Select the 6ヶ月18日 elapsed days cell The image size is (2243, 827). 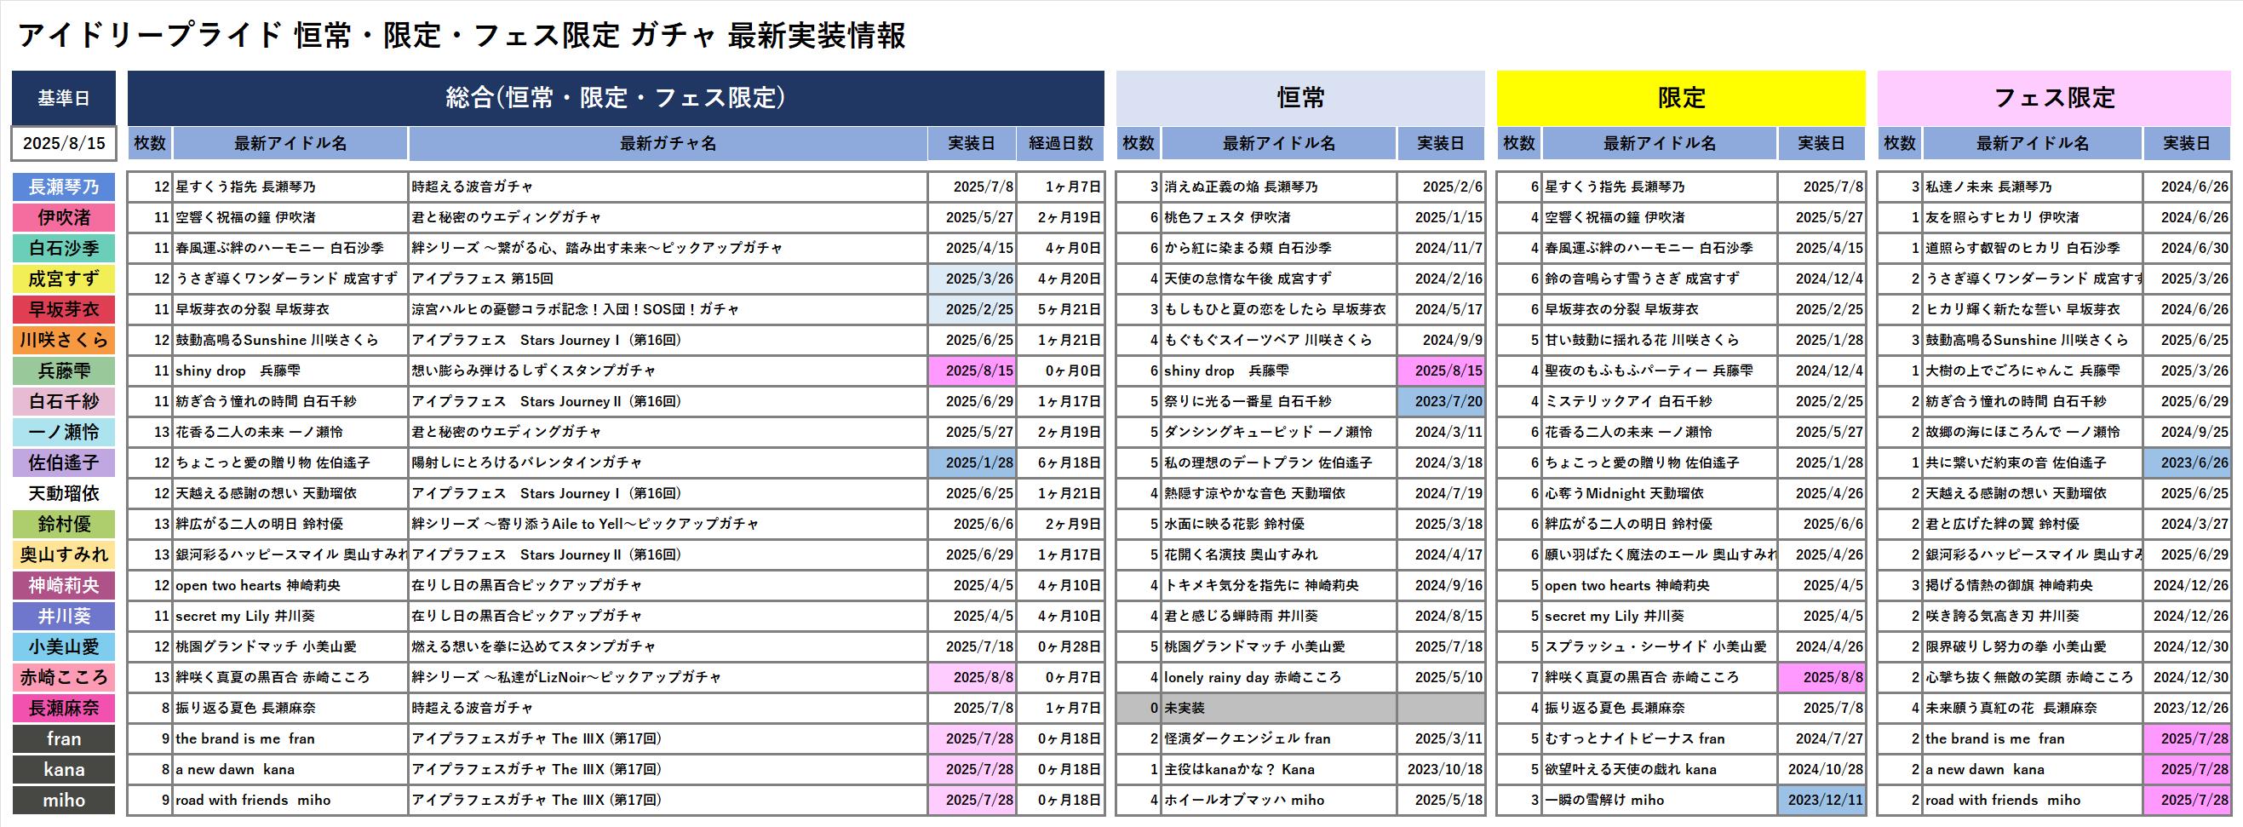pos(1059,463)
